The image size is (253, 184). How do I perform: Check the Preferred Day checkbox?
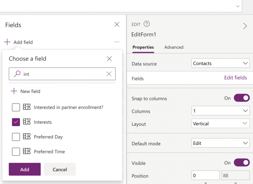[x=16, y=137]
